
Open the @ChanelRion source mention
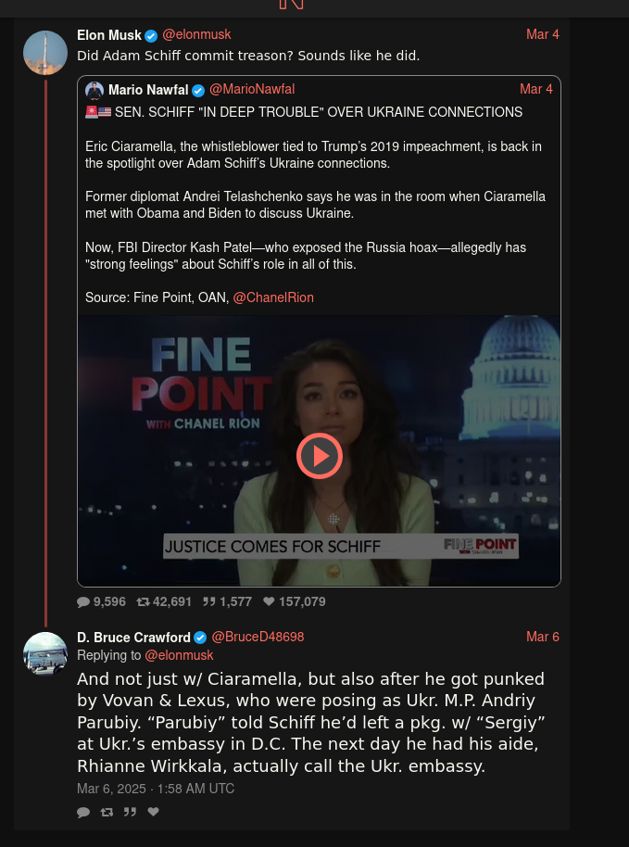pos(273,297)
